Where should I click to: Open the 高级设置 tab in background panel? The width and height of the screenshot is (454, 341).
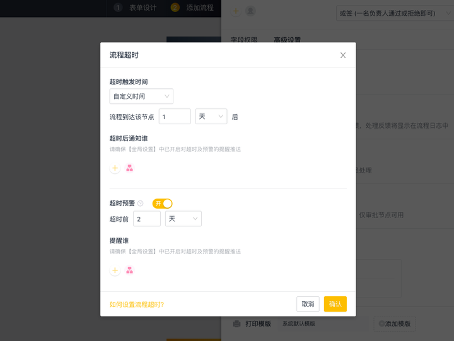[288, 40]
